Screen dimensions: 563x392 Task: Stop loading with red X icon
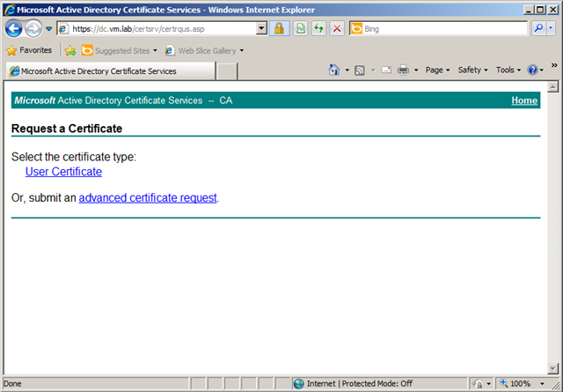click(x=337, y=29)
